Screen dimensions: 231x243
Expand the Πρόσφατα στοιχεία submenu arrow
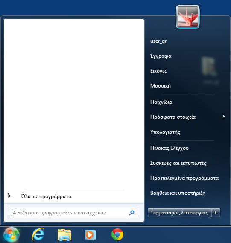[224, 117]
